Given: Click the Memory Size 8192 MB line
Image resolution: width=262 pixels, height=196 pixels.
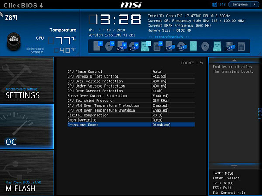Looking at the screenshot, I should (x=169, y=30).
